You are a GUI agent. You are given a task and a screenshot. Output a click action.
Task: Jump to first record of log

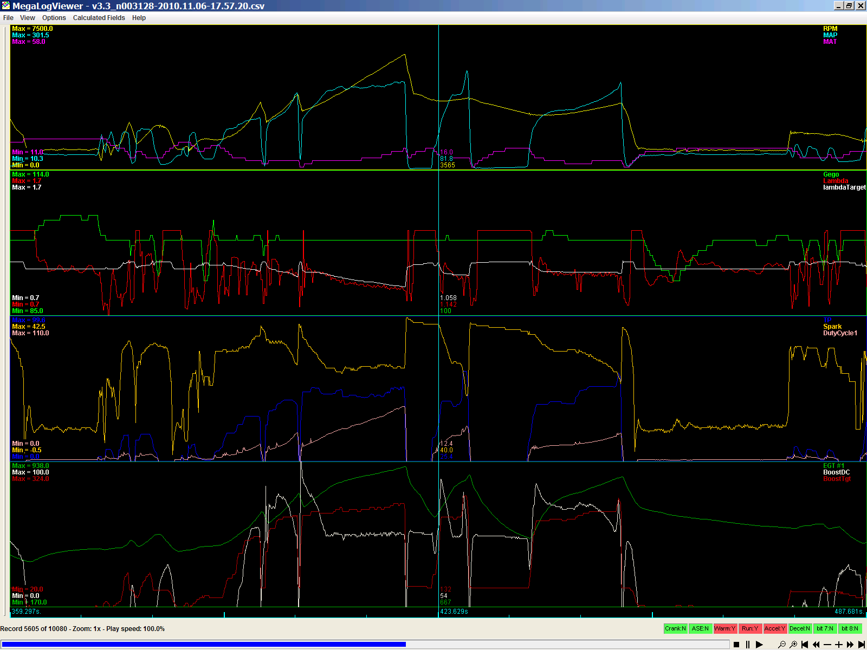coord(805,644)
